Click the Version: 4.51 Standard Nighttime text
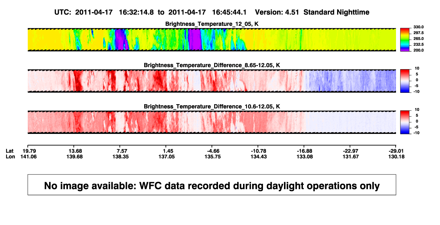This screenshot has height=225, width=440. (x=312, y=12)
